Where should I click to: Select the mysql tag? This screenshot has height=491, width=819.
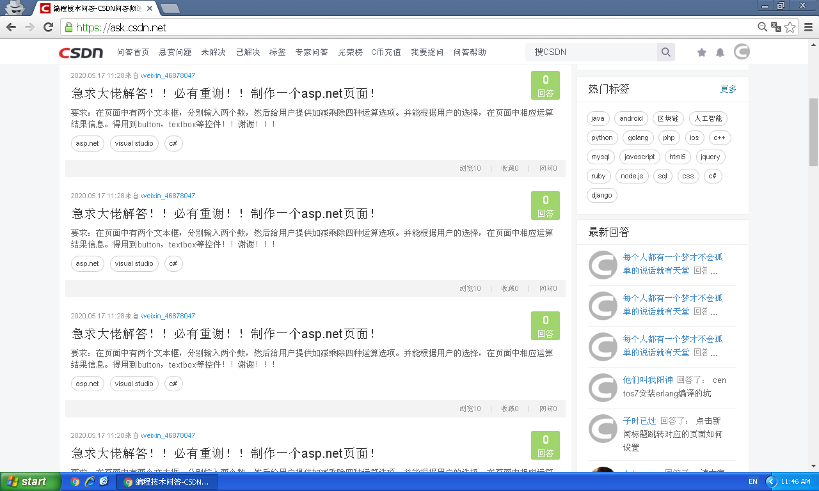(600, 157)
